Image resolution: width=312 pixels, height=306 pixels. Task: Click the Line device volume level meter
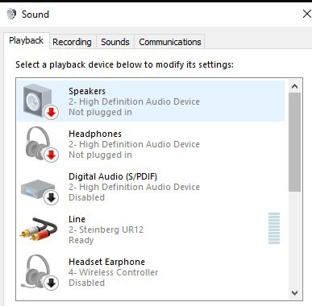pyautogui.click(x=274, y=228)
